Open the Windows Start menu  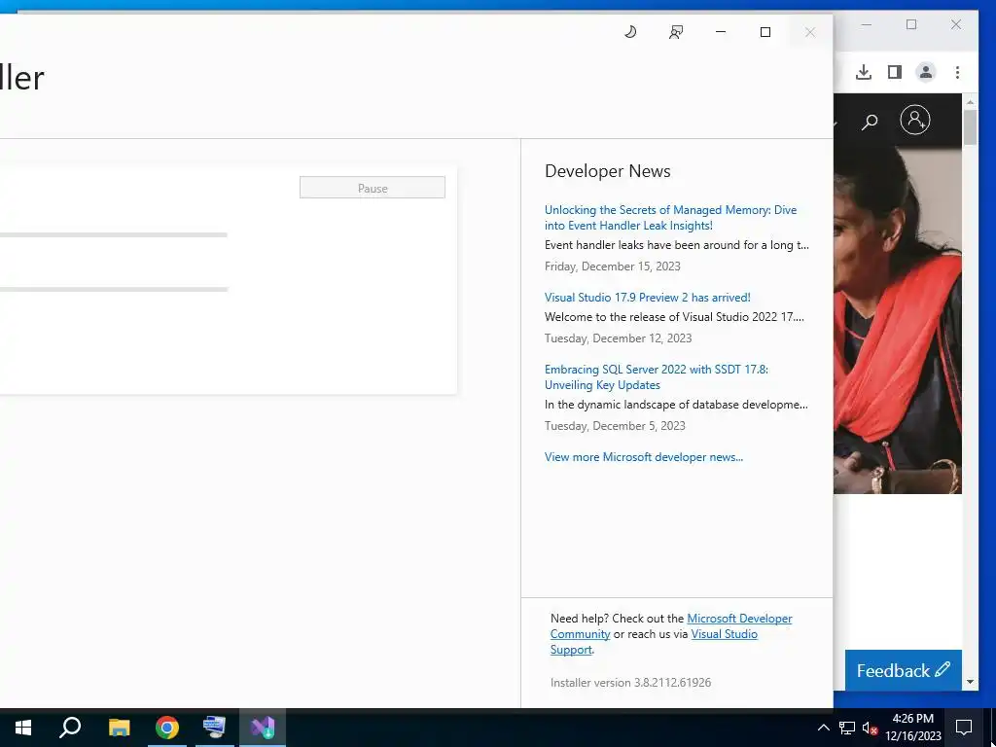coord(23,728)
